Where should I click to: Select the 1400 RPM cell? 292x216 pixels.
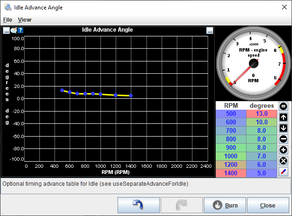231,173
